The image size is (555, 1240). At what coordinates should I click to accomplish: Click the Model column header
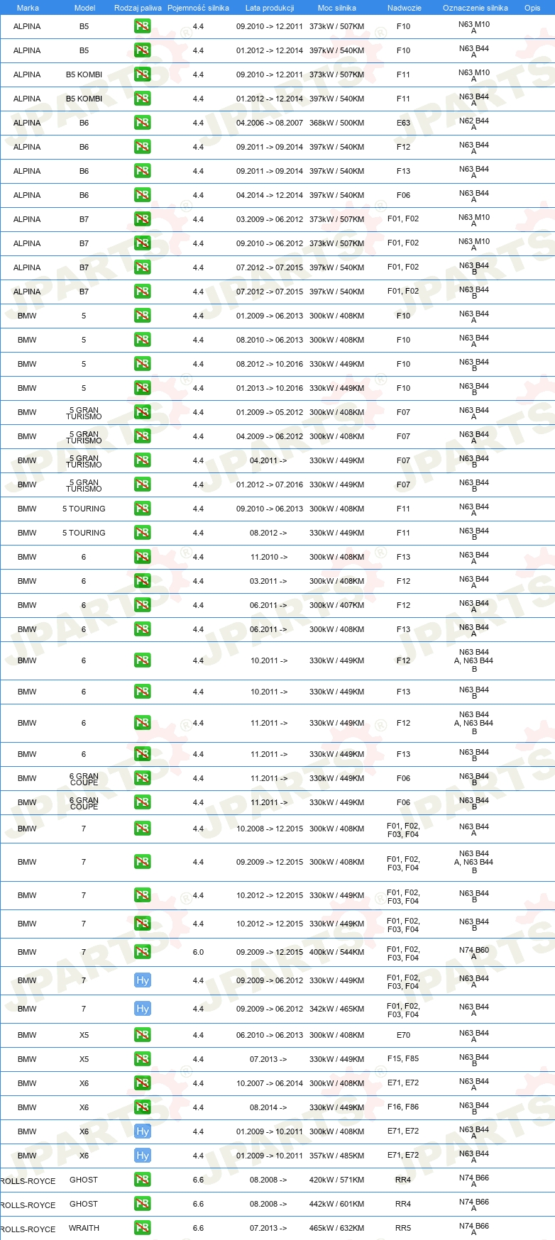[84, 8]
